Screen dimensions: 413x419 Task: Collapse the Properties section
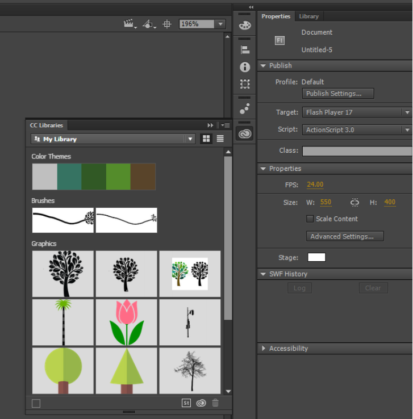263,169
